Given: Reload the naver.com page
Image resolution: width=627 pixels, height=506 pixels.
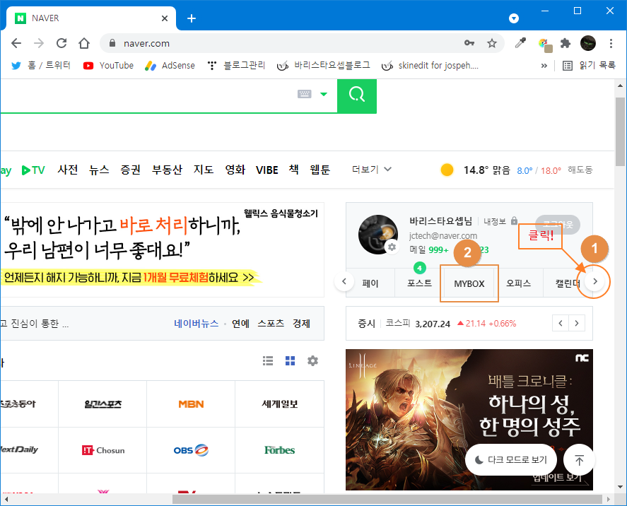Looking at the screenshot, I should tap(61, 43).
